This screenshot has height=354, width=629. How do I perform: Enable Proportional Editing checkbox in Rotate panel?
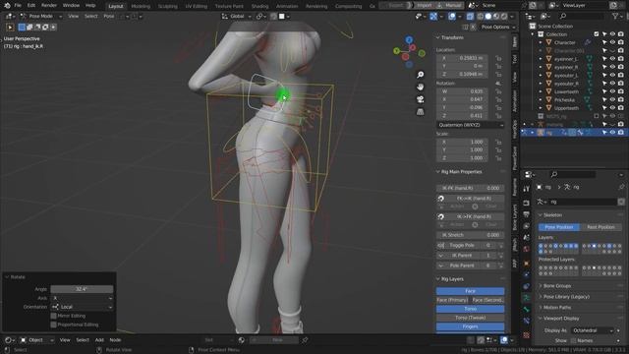[53, 324]
